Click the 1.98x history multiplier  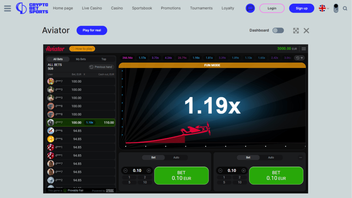pyautogui.click(x=196, y=58)
